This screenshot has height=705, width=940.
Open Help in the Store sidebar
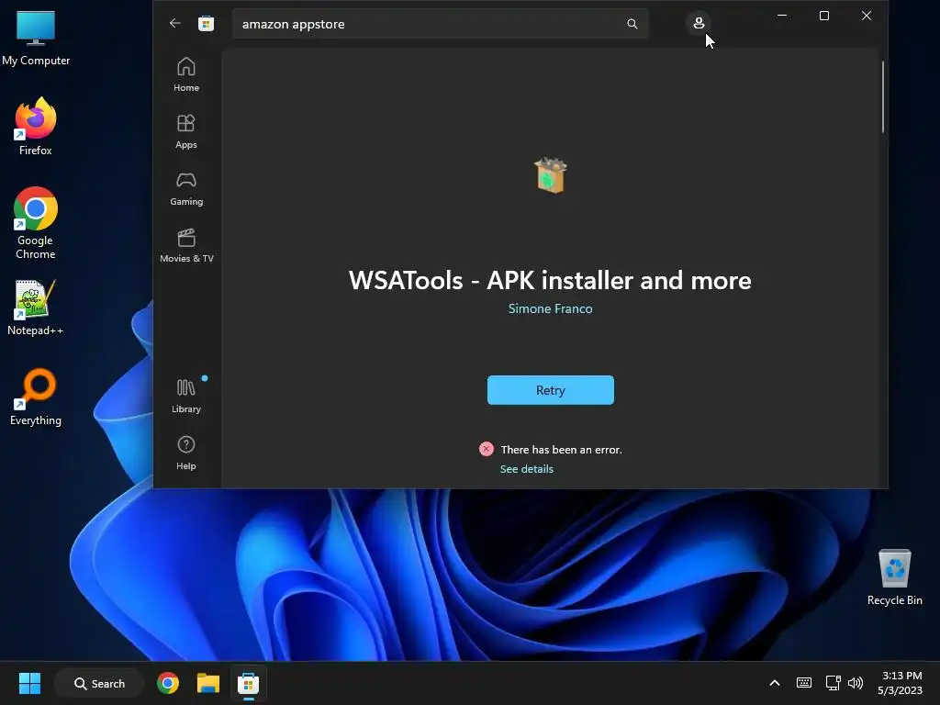[x=186, y=453]
